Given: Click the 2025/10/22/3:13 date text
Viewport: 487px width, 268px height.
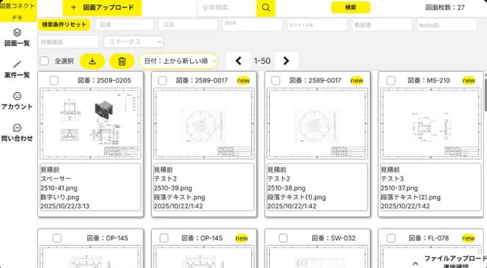Looking at the screenshot, I should (x=65, y=206).
